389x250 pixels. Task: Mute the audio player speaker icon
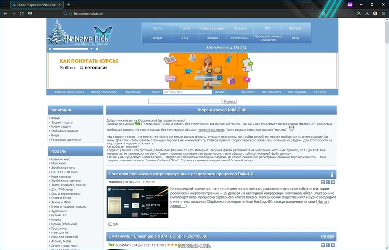click(97, 49)
